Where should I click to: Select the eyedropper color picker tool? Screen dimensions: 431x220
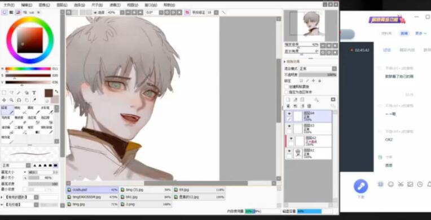tap(34, 100)
